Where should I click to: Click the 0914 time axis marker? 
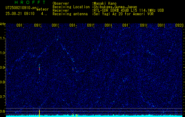[x=73, y=25]
